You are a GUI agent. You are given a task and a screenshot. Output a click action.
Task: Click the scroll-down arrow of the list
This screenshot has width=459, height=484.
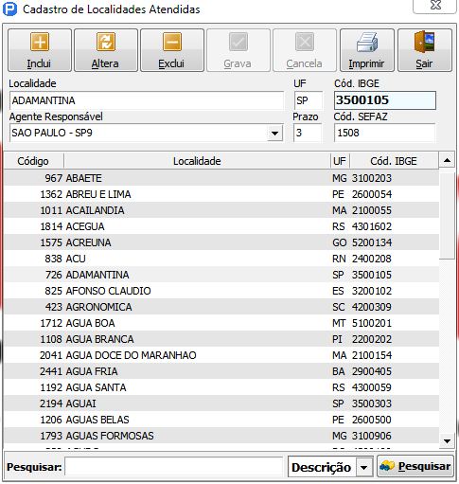pos(447,441)
